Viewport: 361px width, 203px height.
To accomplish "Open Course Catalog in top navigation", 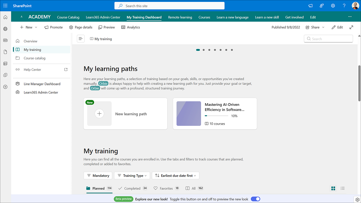I will tap(68, 17).
